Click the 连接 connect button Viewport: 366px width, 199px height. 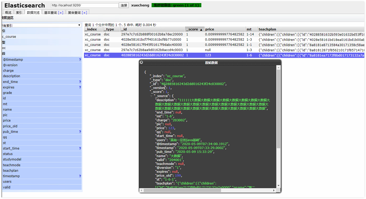coord(124,5)
